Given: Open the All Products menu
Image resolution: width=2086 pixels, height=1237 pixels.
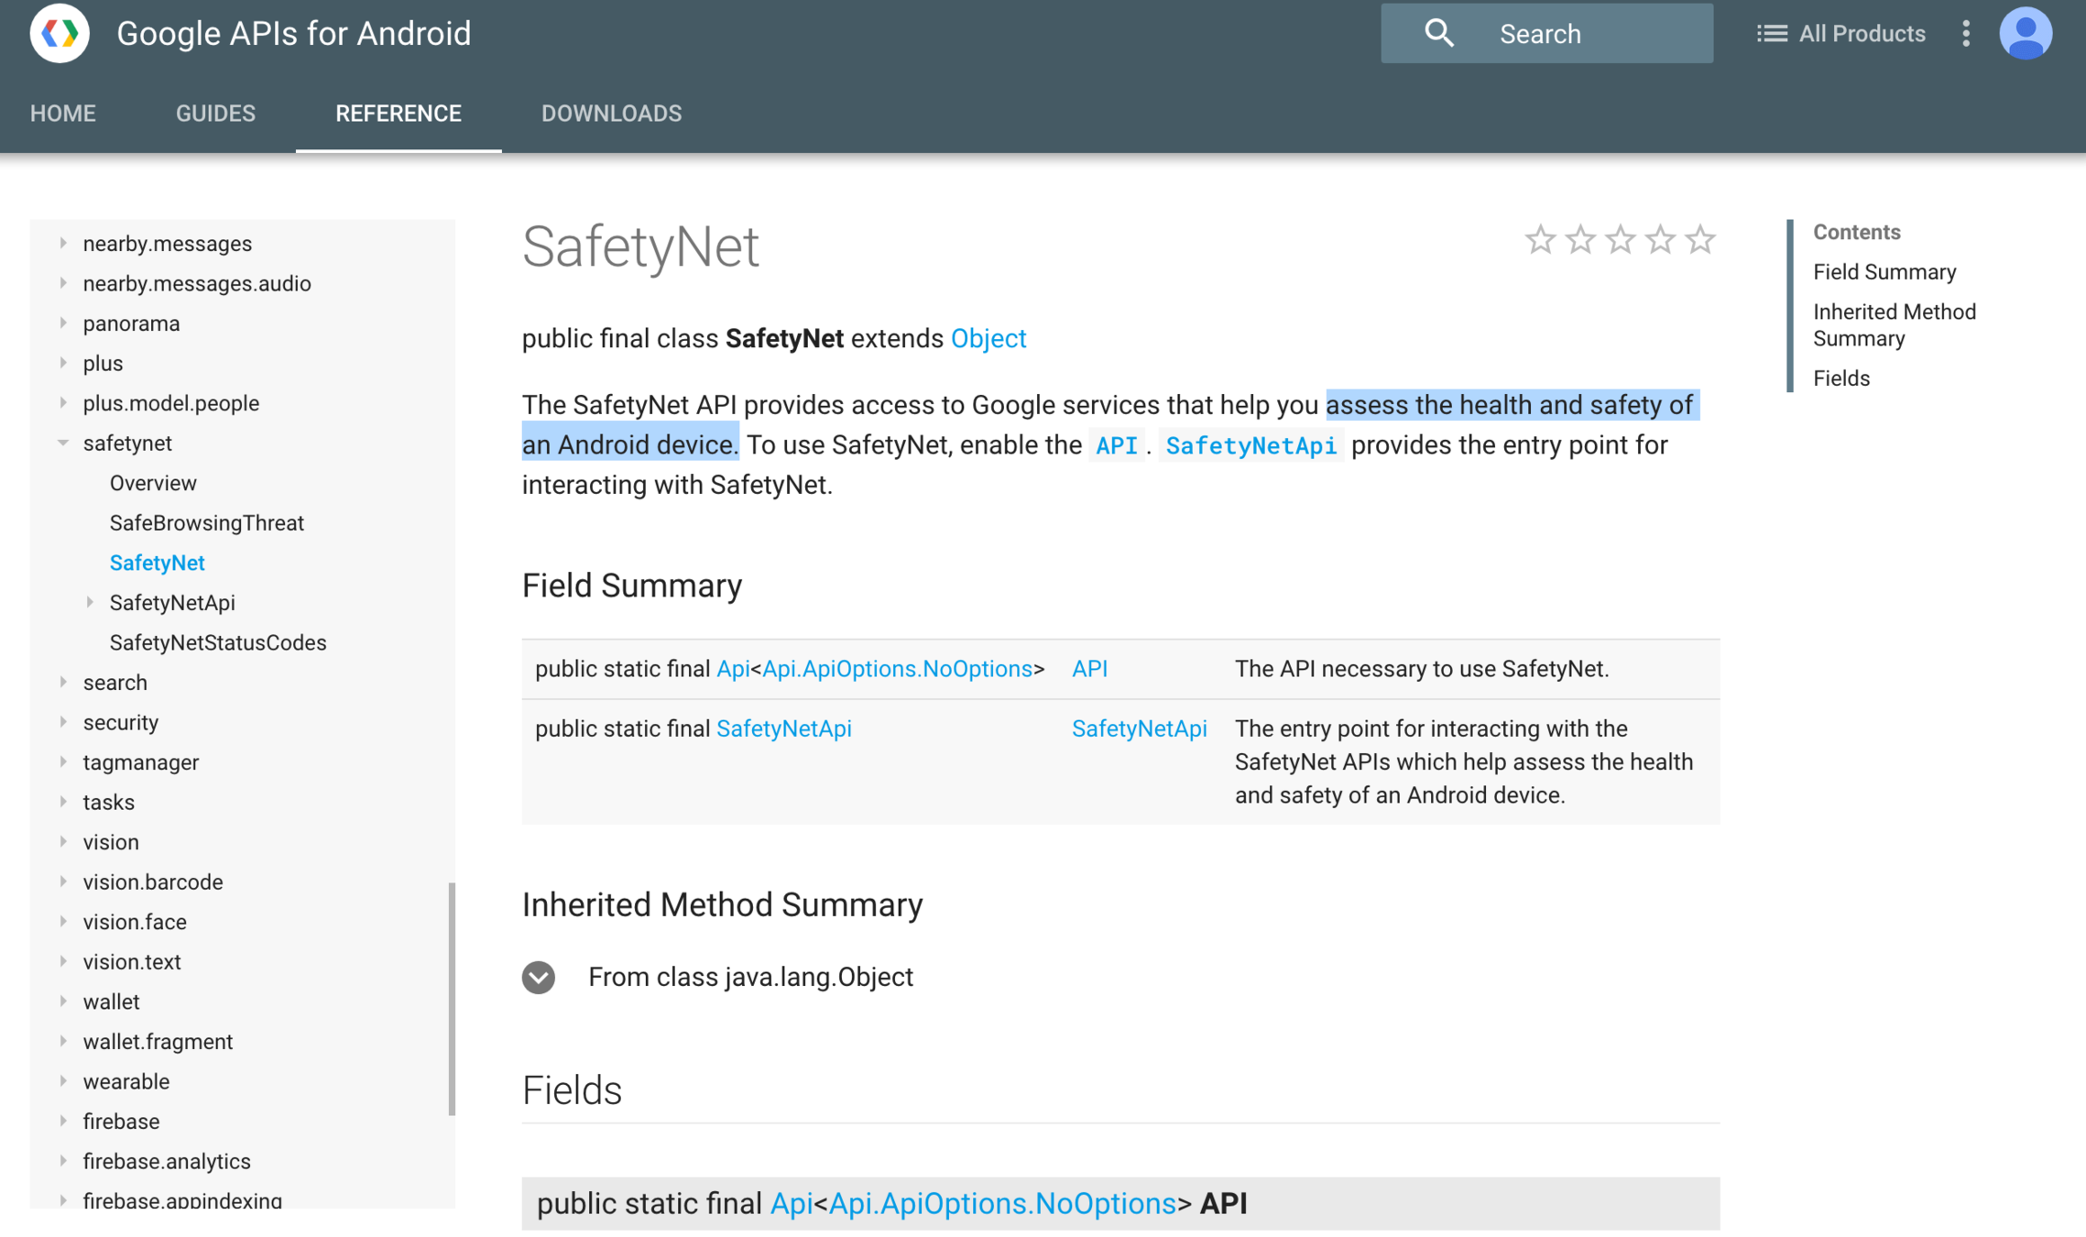Looking at the screenshot, I should point(1840,34).
